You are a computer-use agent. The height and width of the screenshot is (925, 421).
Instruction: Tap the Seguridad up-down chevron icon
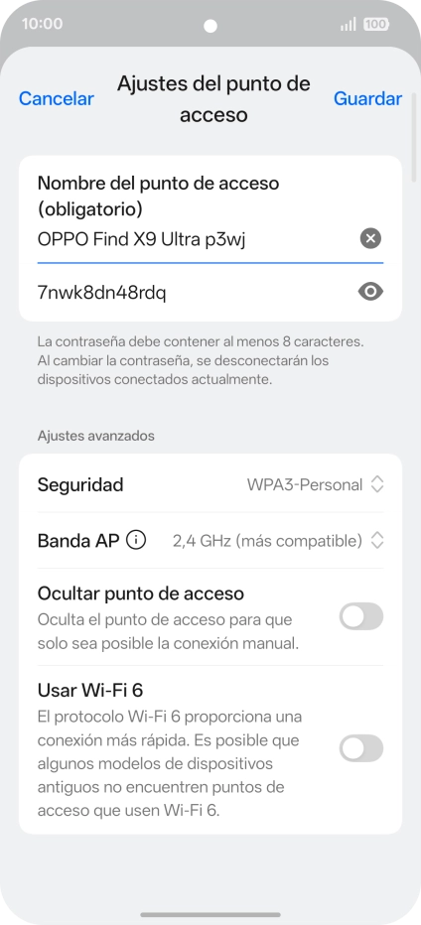tap(377, 485)
